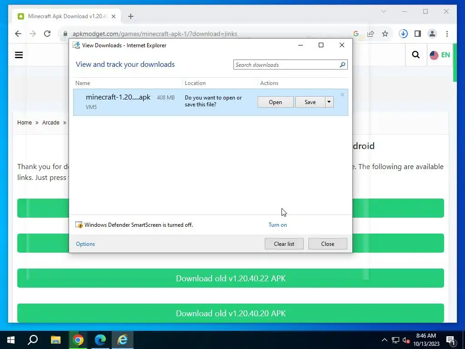This screenshot has height=349, width=465.
Task: Switch to Chrome in taskbar
Action: coord(78,340)
